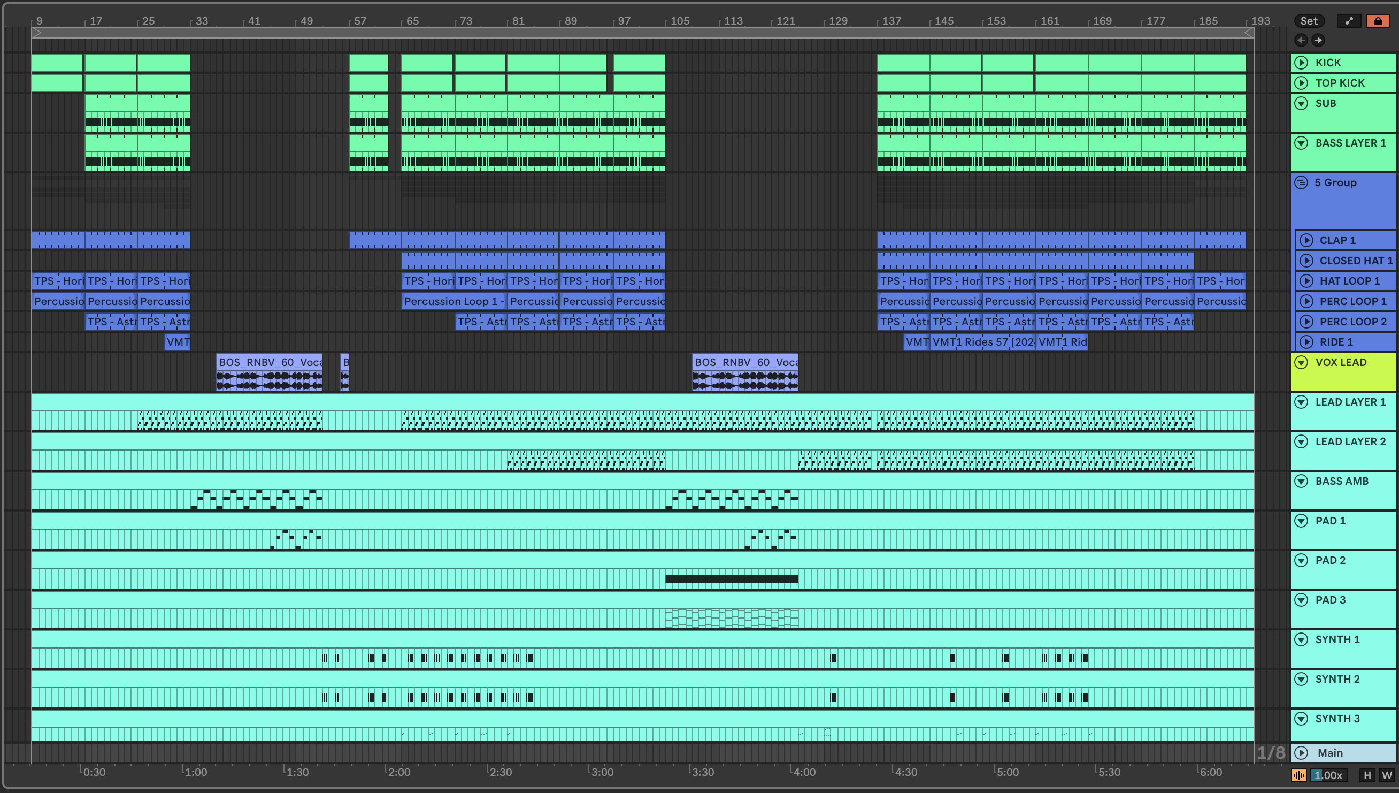The image size is (1399, 793).
Task: Jump to the next locator
Action: [x=1318, y=40]
